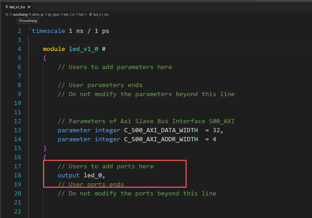Select the led_v1_0.v tab
This screenshot has width=312, height=218.
17,7
